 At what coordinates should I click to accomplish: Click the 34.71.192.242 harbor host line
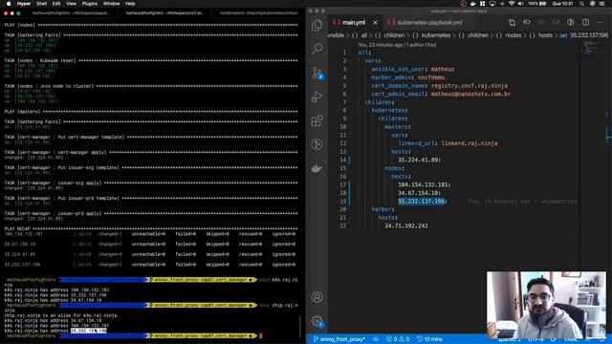405,226
